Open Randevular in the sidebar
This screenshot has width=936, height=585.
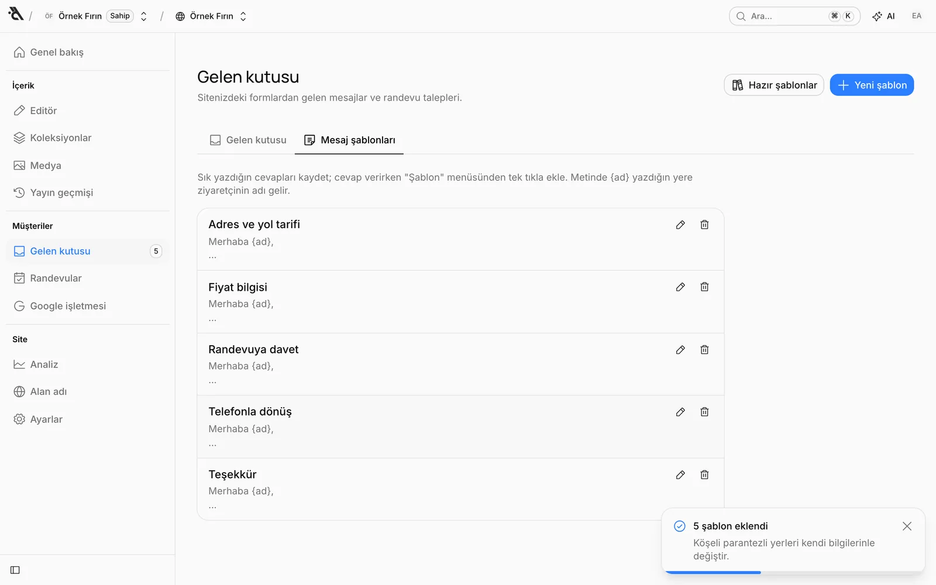tap(88, 278)
